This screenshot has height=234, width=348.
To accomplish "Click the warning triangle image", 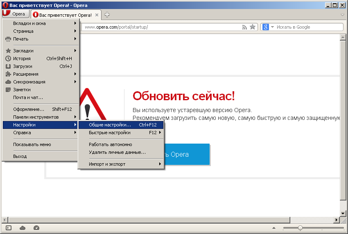I will [x=93, y=104].
